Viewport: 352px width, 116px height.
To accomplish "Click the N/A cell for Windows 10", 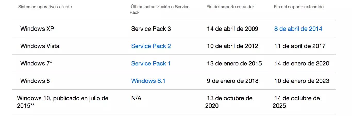I will (x=136, y=98).
